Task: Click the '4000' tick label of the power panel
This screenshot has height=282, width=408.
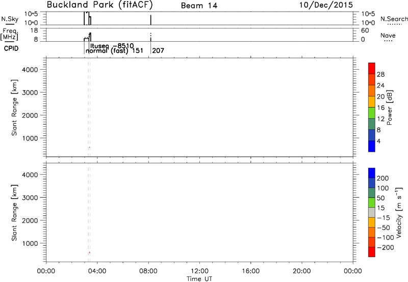Action: (30, 70)
